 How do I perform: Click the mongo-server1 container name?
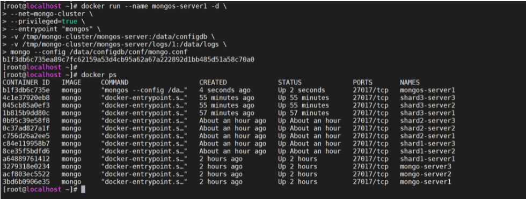(x=425, y=182)
